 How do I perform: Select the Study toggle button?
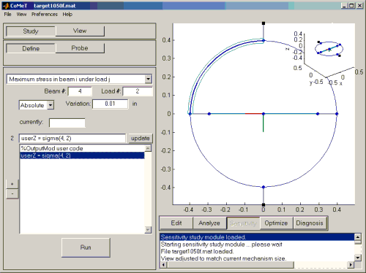click(31, 31)
